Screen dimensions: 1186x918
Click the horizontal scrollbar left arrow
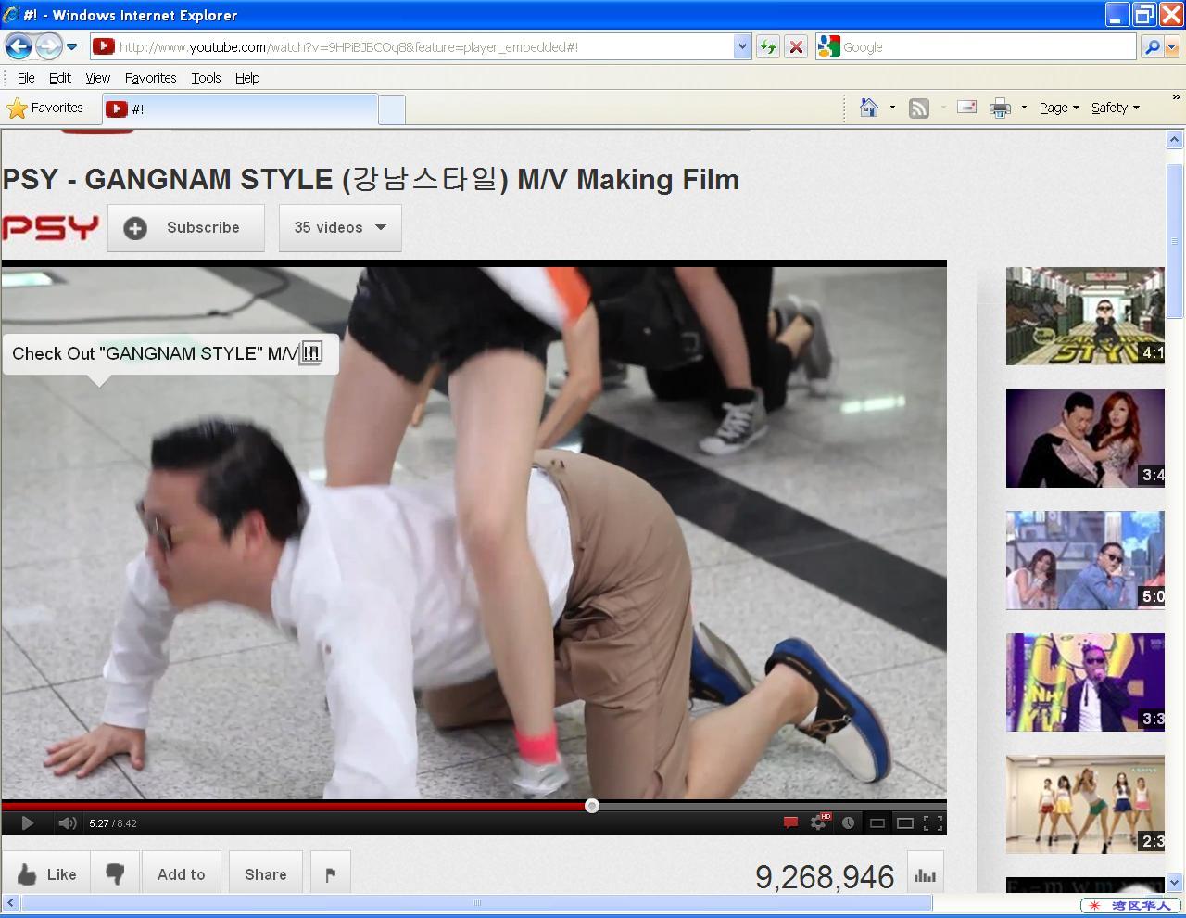point(10,902)
